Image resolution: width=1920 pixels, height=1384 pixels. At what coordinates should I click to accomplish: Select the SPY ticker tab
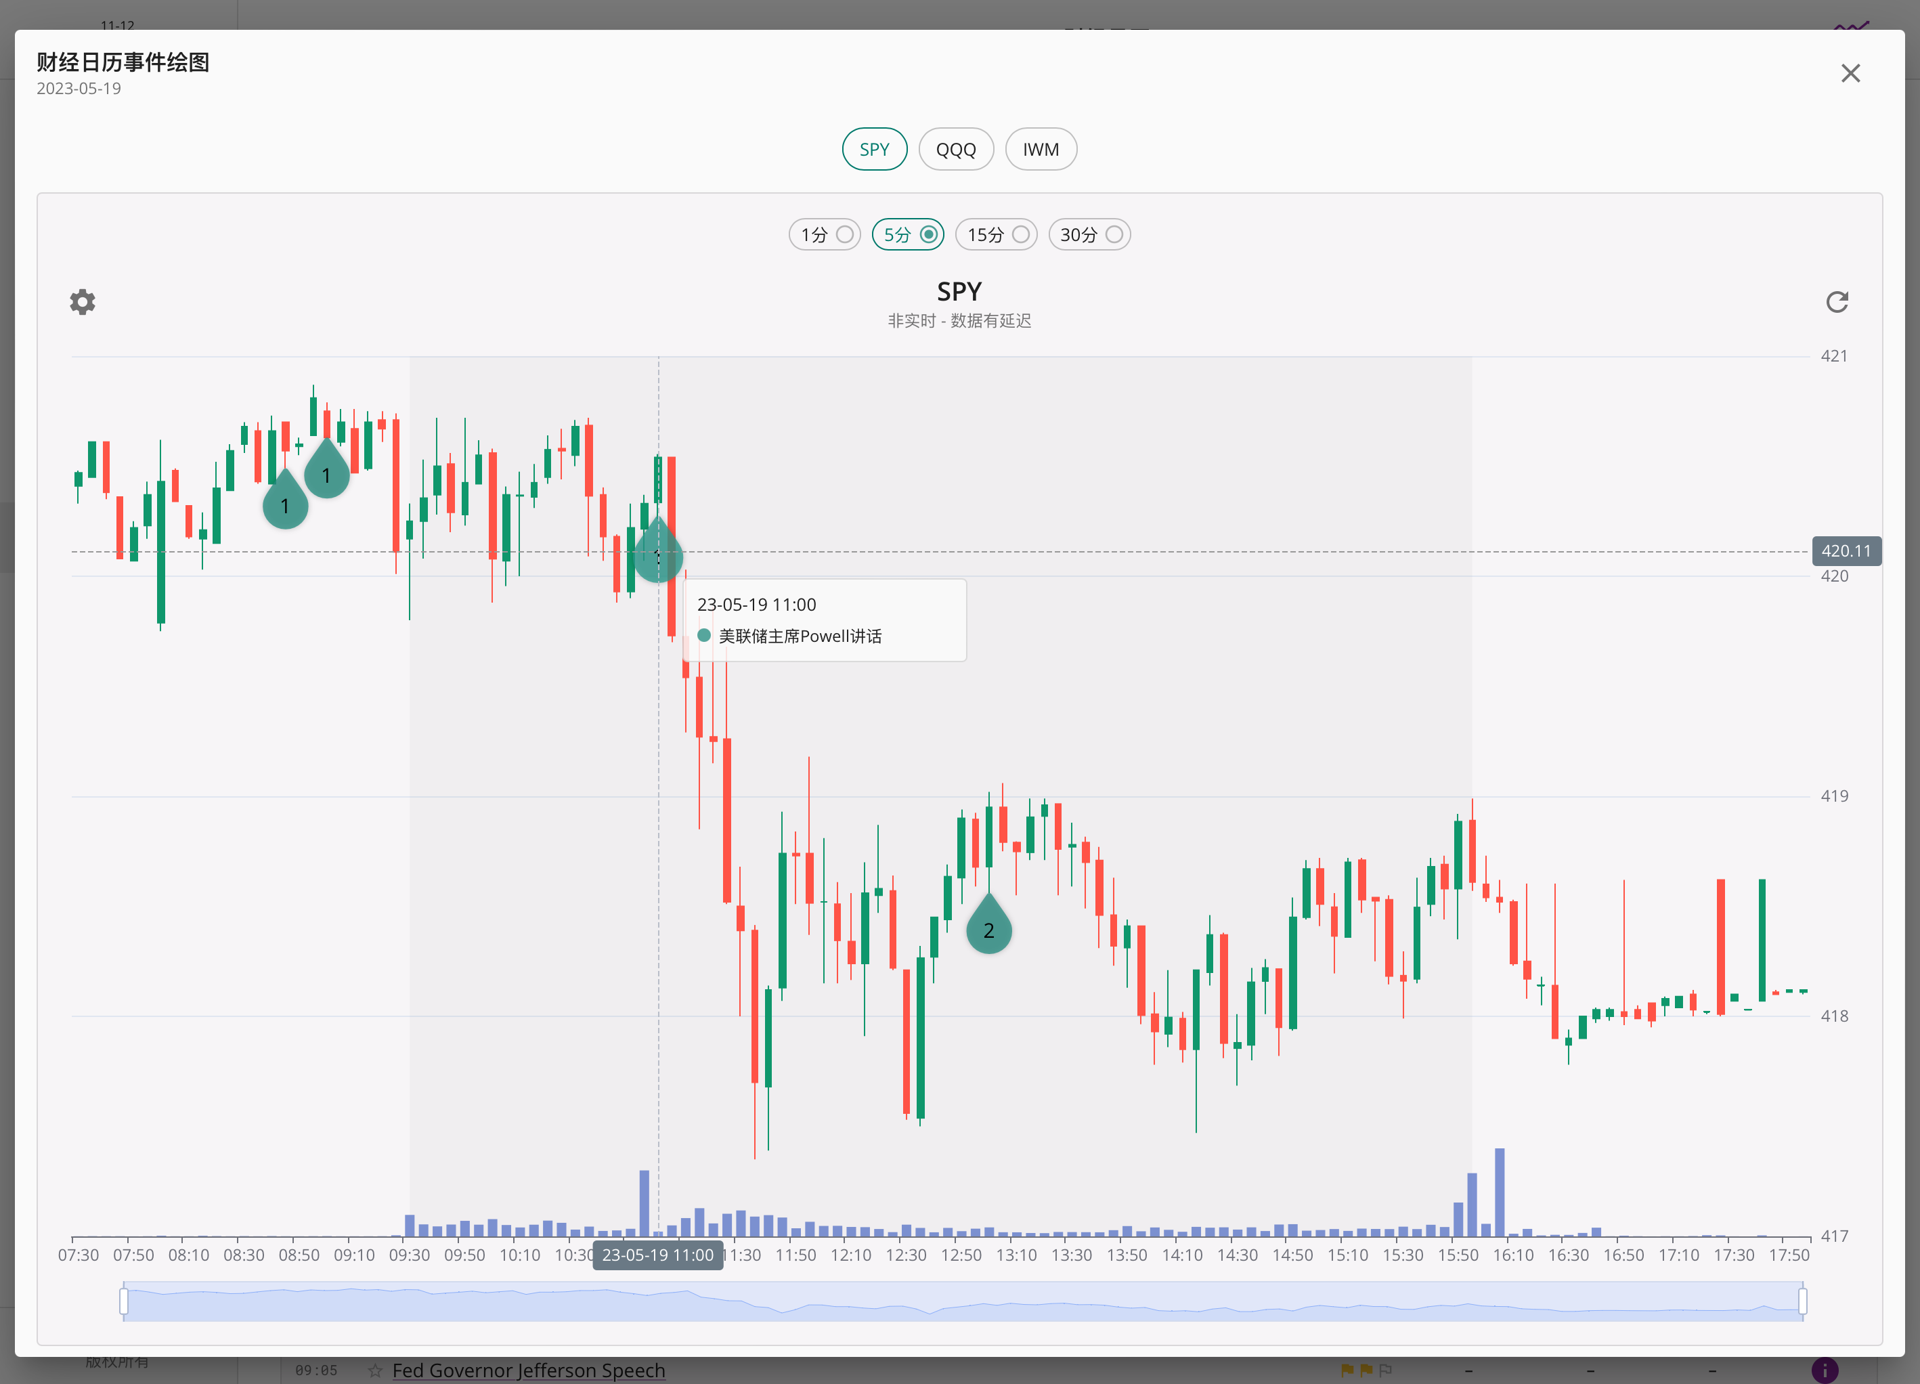[x=875, y=150]
